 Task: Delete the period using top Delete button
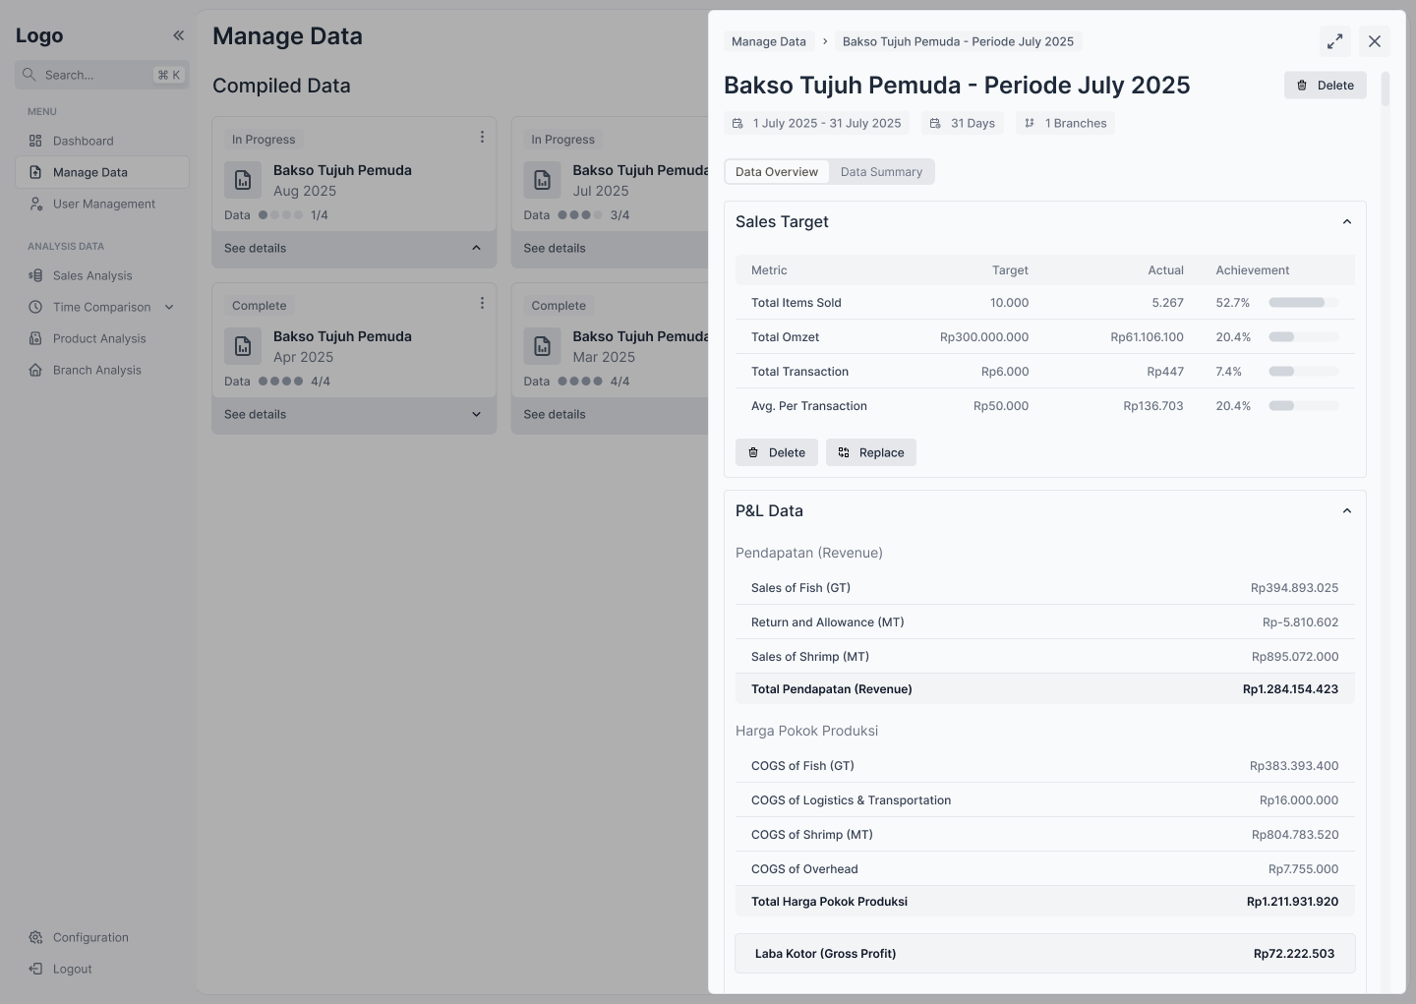click(1325, 86)
